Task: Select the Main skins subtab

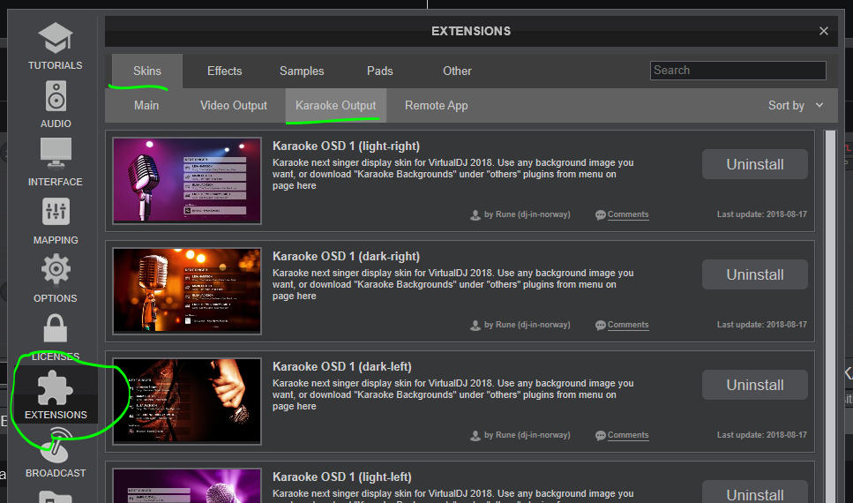Action: [x=146, y=105]
